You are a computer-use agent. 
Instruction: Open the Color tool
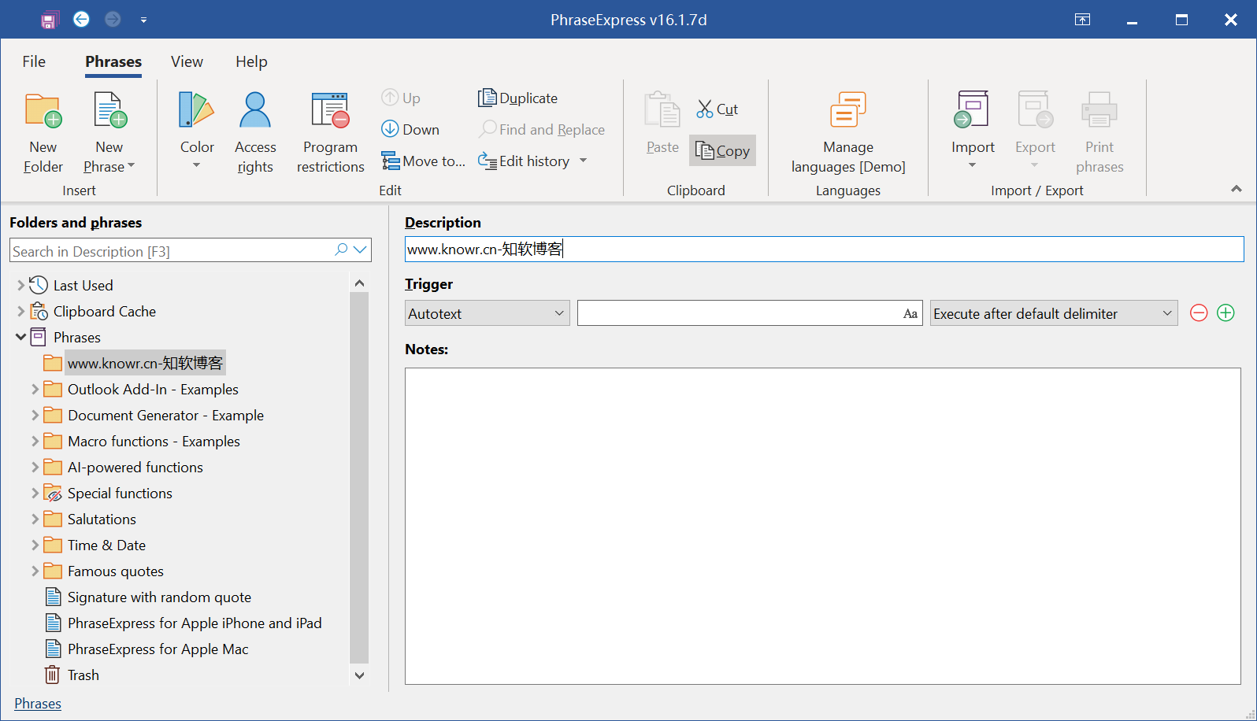[197, 130]
